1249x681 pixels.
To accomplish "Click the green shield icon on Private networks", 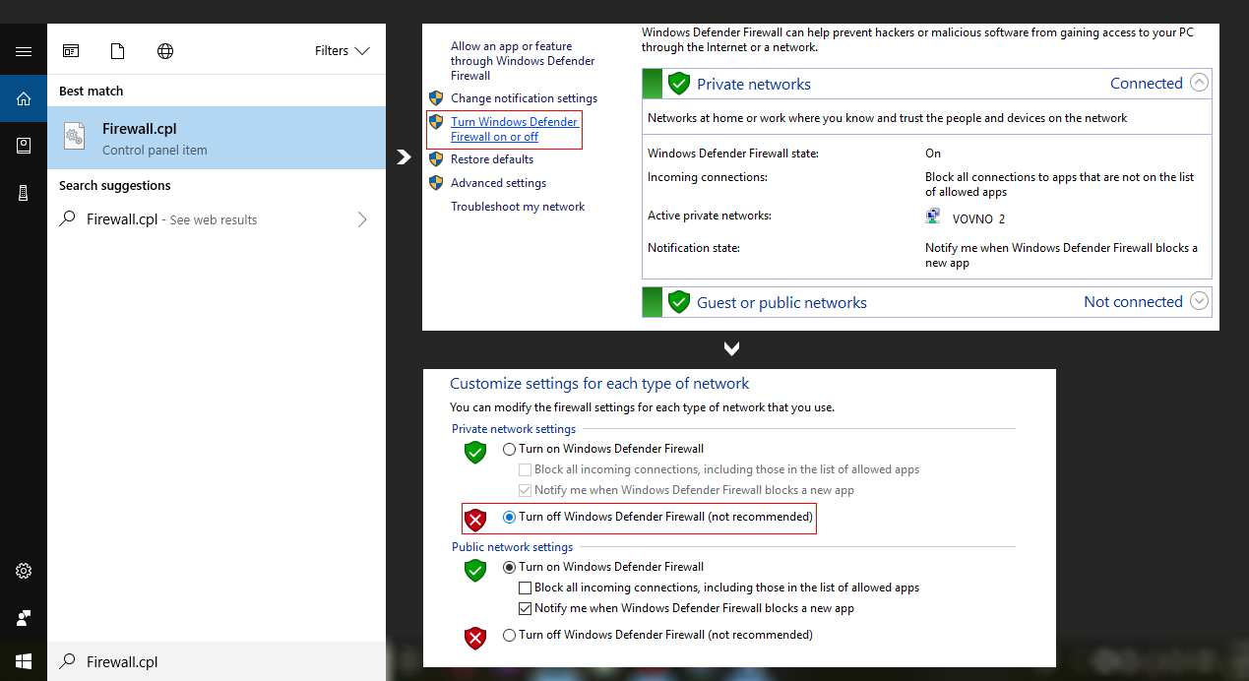I will 678,84.
